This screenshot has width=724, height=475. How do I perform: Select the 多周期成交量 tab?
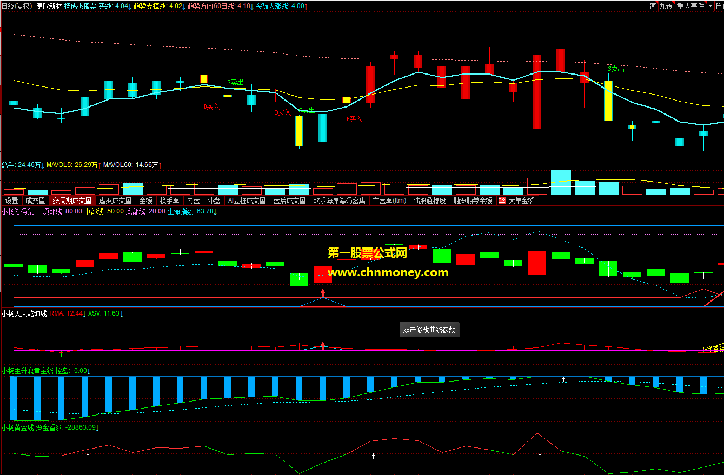pyautogui.click(x=72, y=200)
